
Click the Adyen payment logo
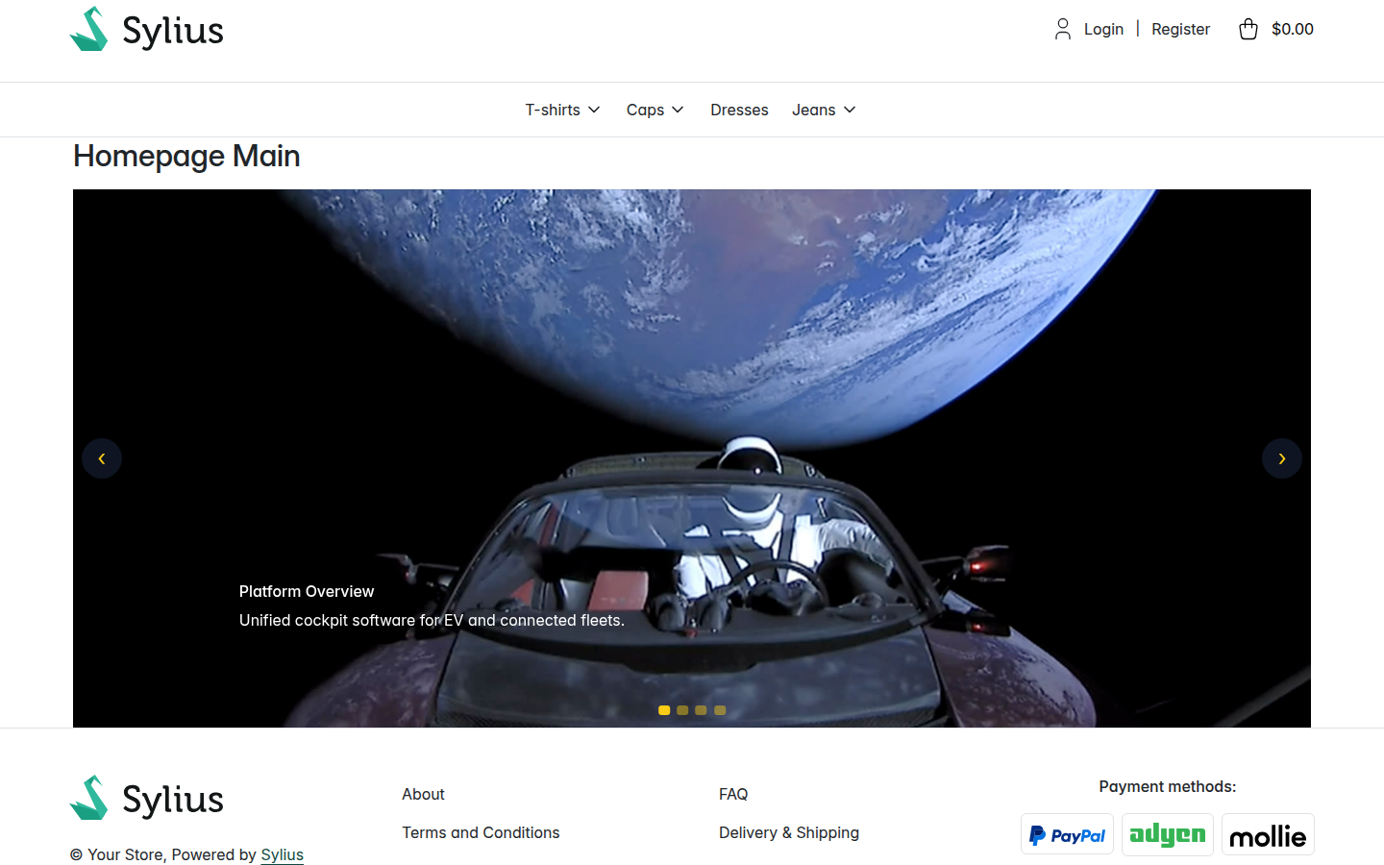coord(1167,834)
